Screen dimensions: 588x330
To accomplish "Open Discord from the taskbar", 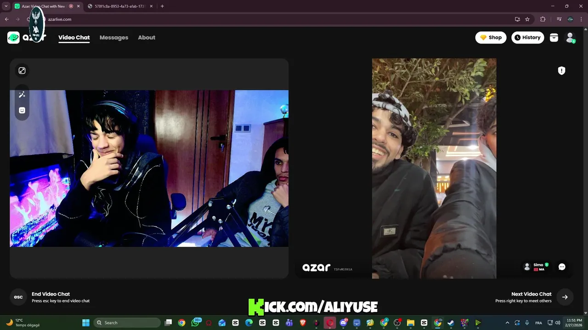I will [x=343, y=323].
